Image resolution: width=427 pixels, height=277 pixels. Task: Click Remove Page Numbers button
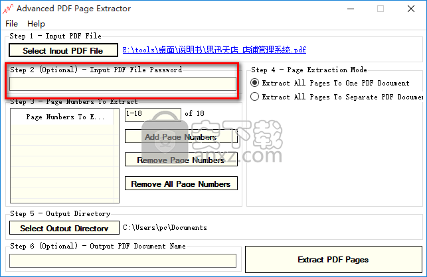pyautogui.click(x=181, y=160)
